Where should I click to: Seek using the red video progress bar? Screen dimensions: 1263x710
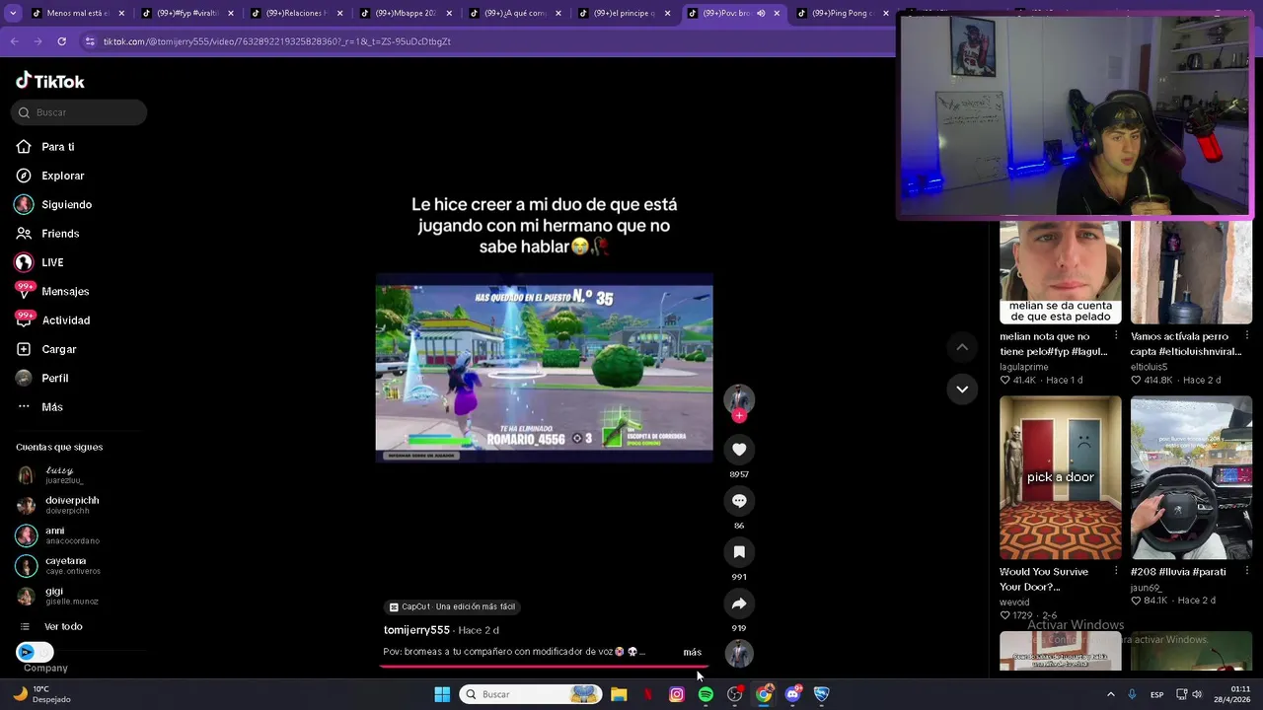pyautogui.click(x=544, y=666)
